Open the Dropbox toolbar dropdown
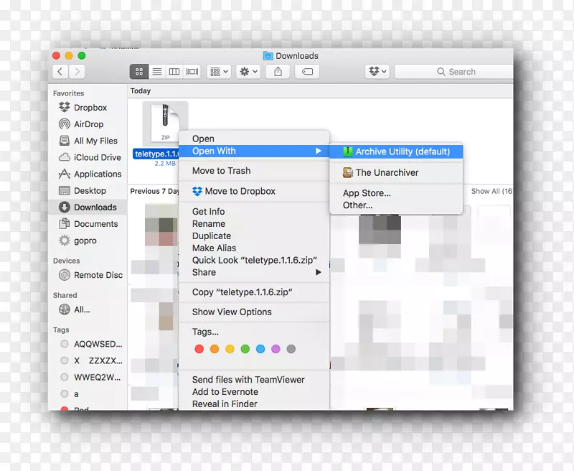The height and width of the screenshot is (471, 574). pyautogui.click(x=377, y=72)
